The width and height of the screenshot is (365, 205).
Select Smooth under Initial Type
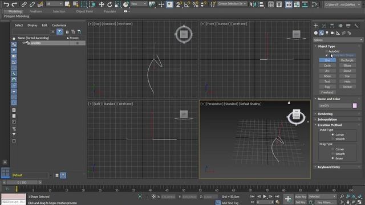coord(332,139)
